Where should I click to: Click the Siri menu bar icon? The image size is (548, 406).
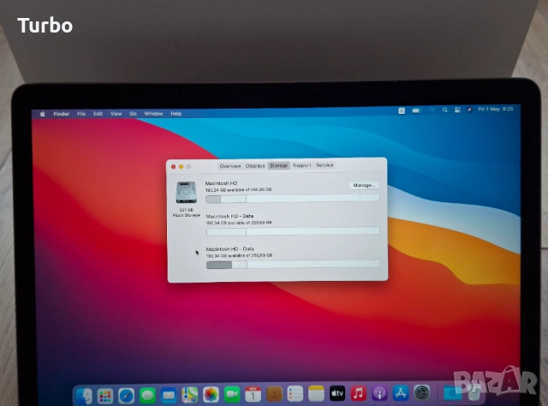(469, 110)
